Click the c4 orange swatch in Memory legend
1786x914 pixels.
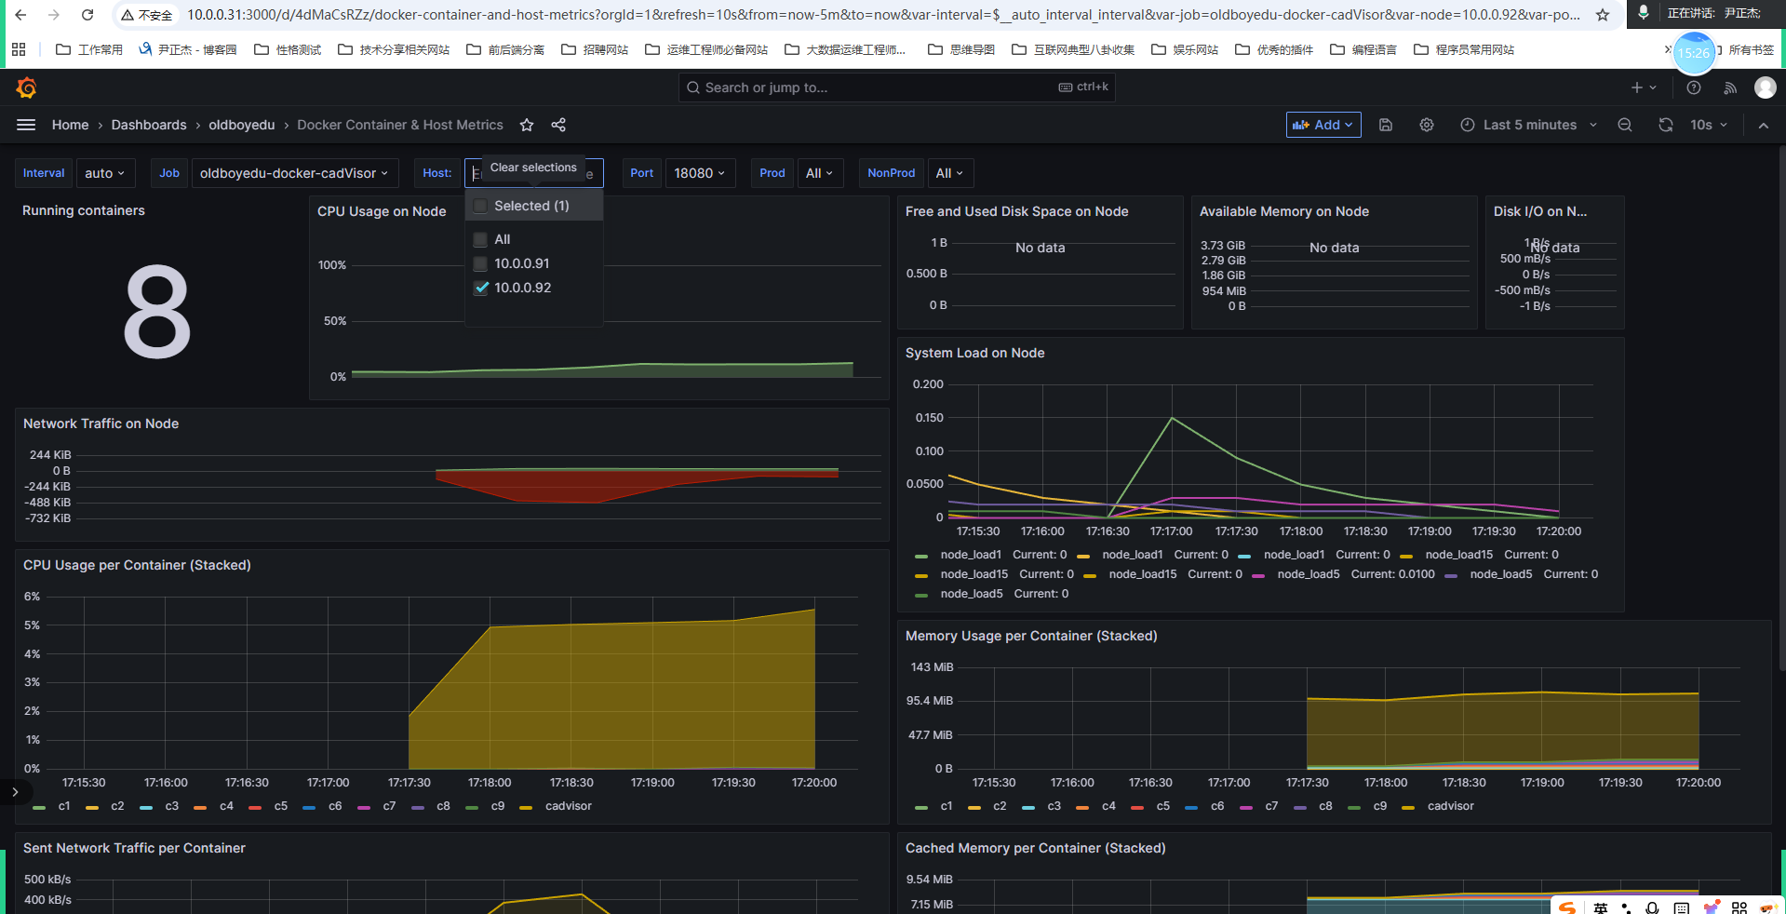pyautogui.click(x=1082, y=807)
